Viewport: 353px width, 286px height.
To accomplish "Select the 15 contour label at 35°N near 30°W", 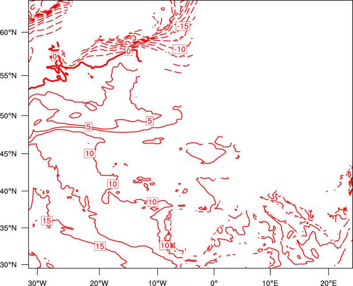I will point(47,221).
